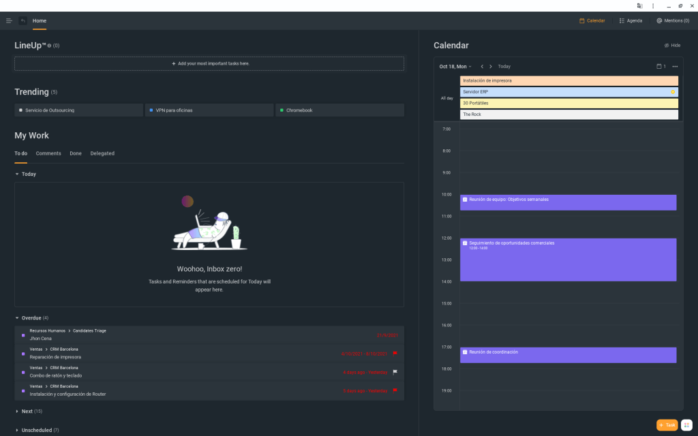Click grey flag on Combo de ratón y teclado
The width and height of the screenshot is (698, 436).
click(395, 372)
